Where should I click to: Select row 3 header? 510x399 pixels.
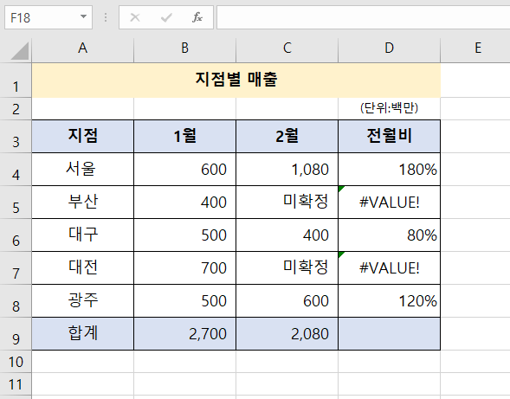[x=16, y=137]
